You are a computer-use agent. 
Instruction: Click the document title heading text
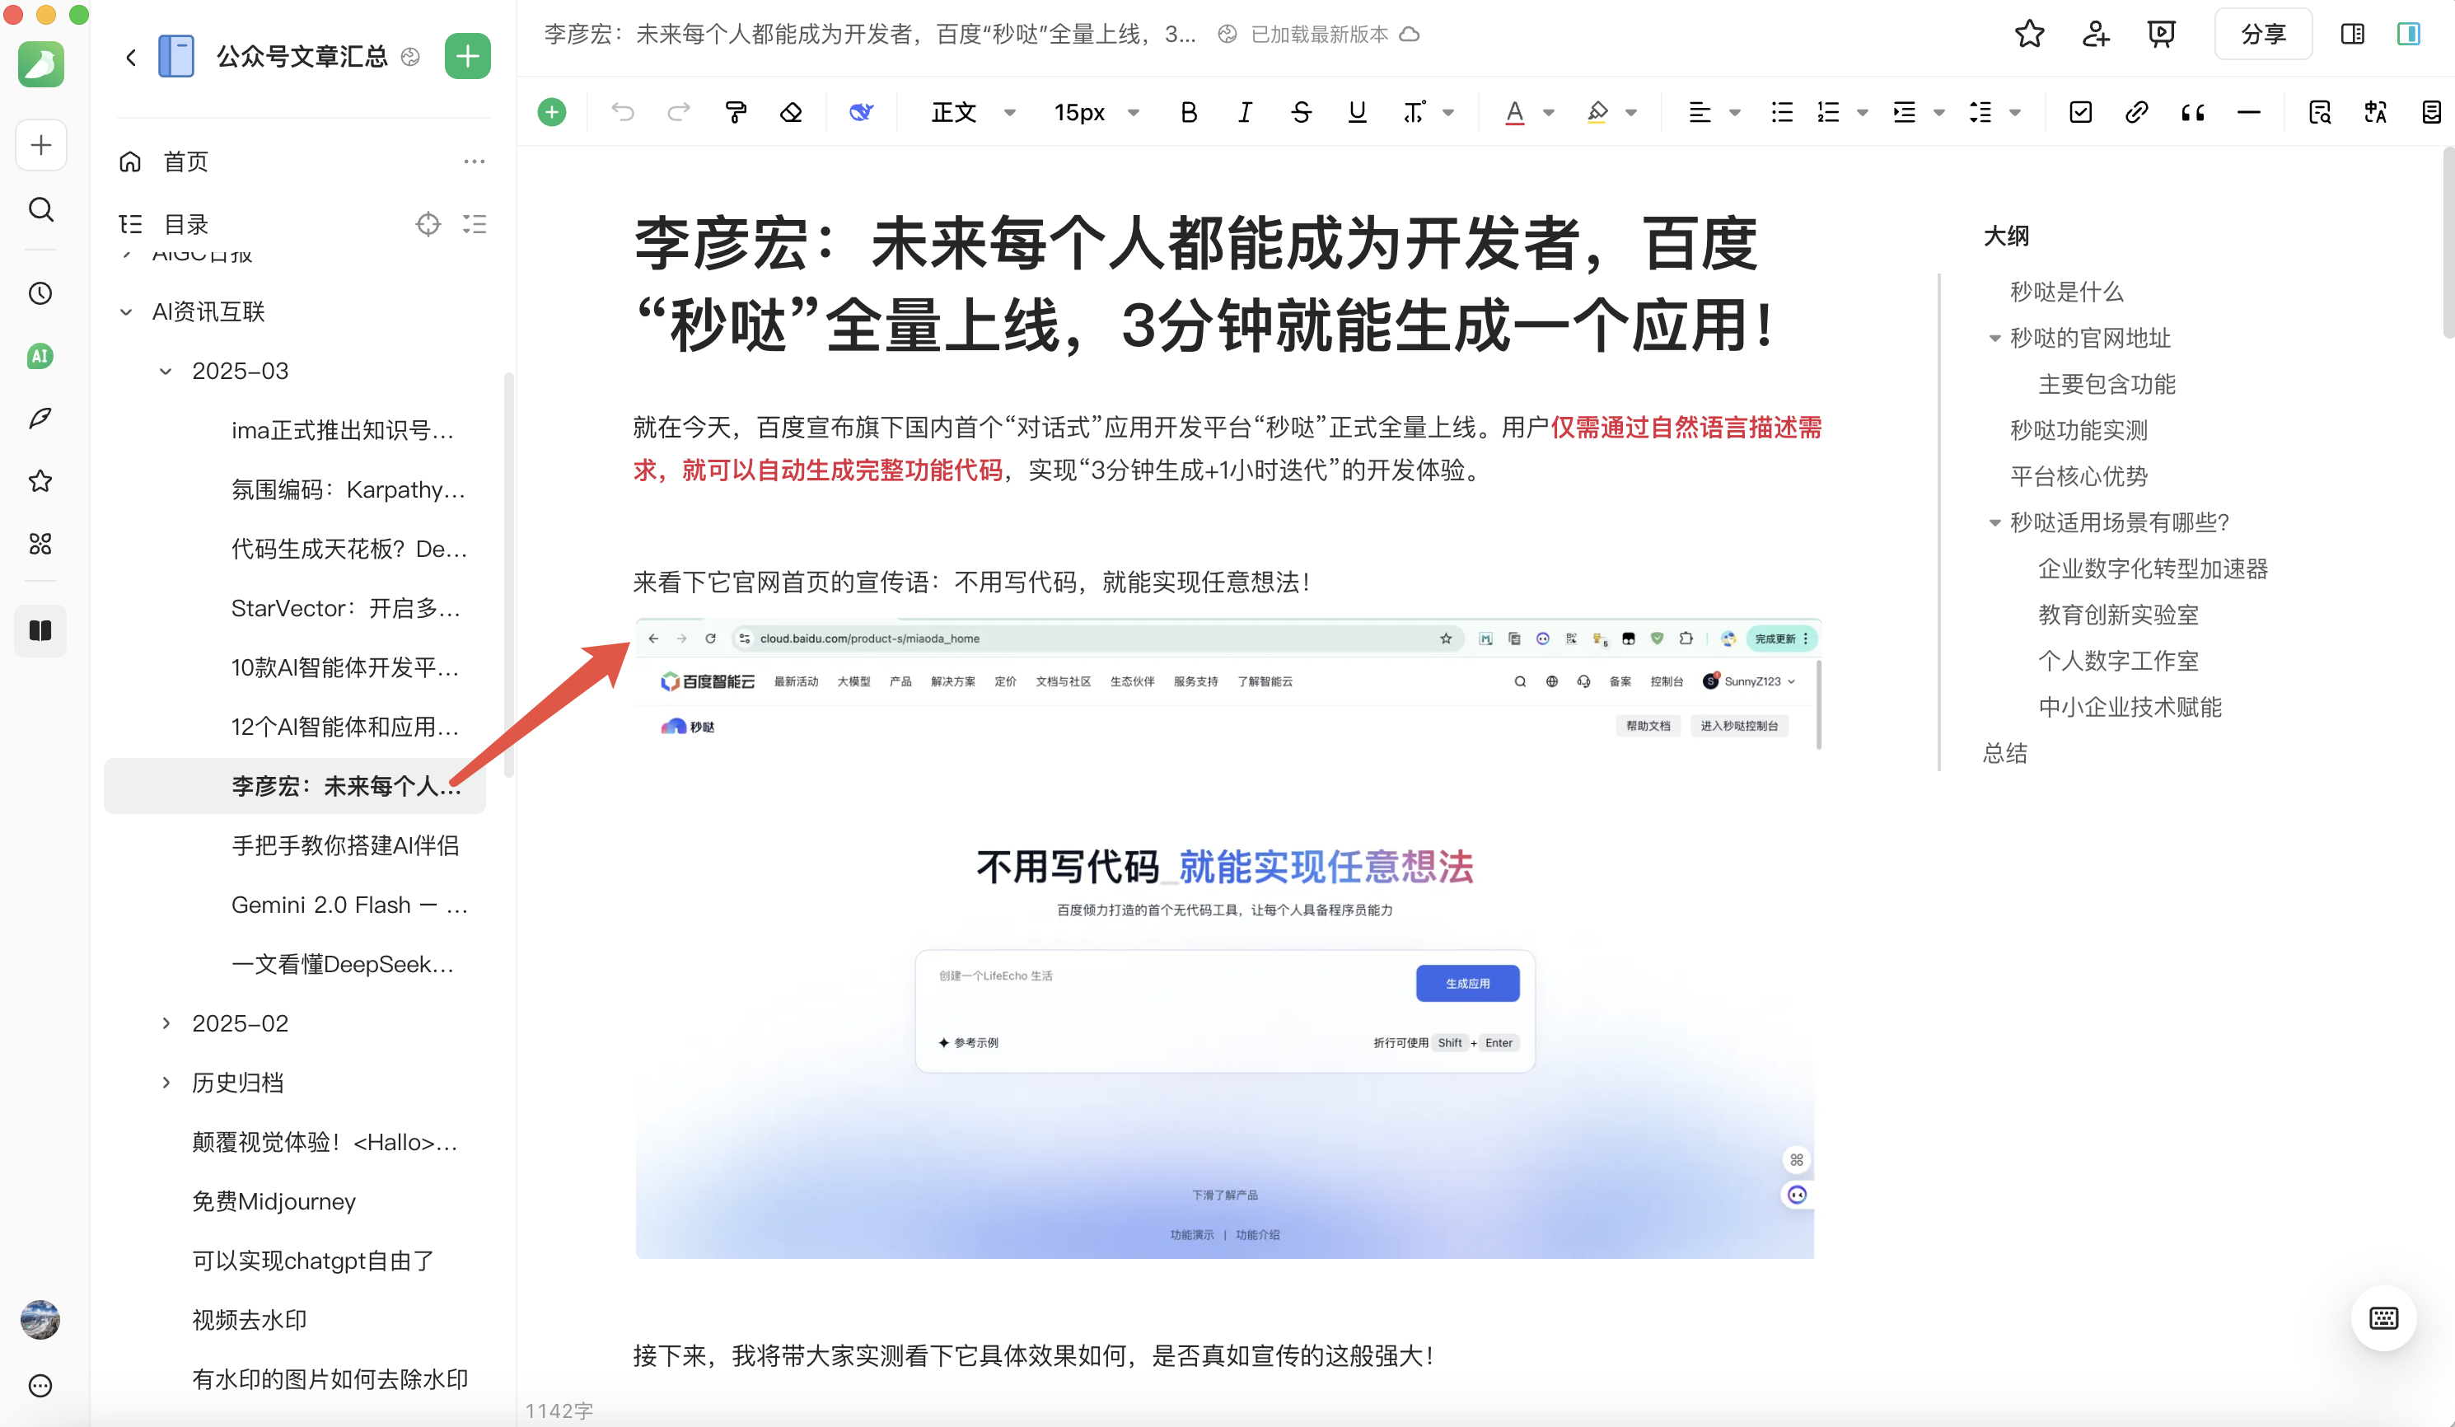tap(1208, 284)
